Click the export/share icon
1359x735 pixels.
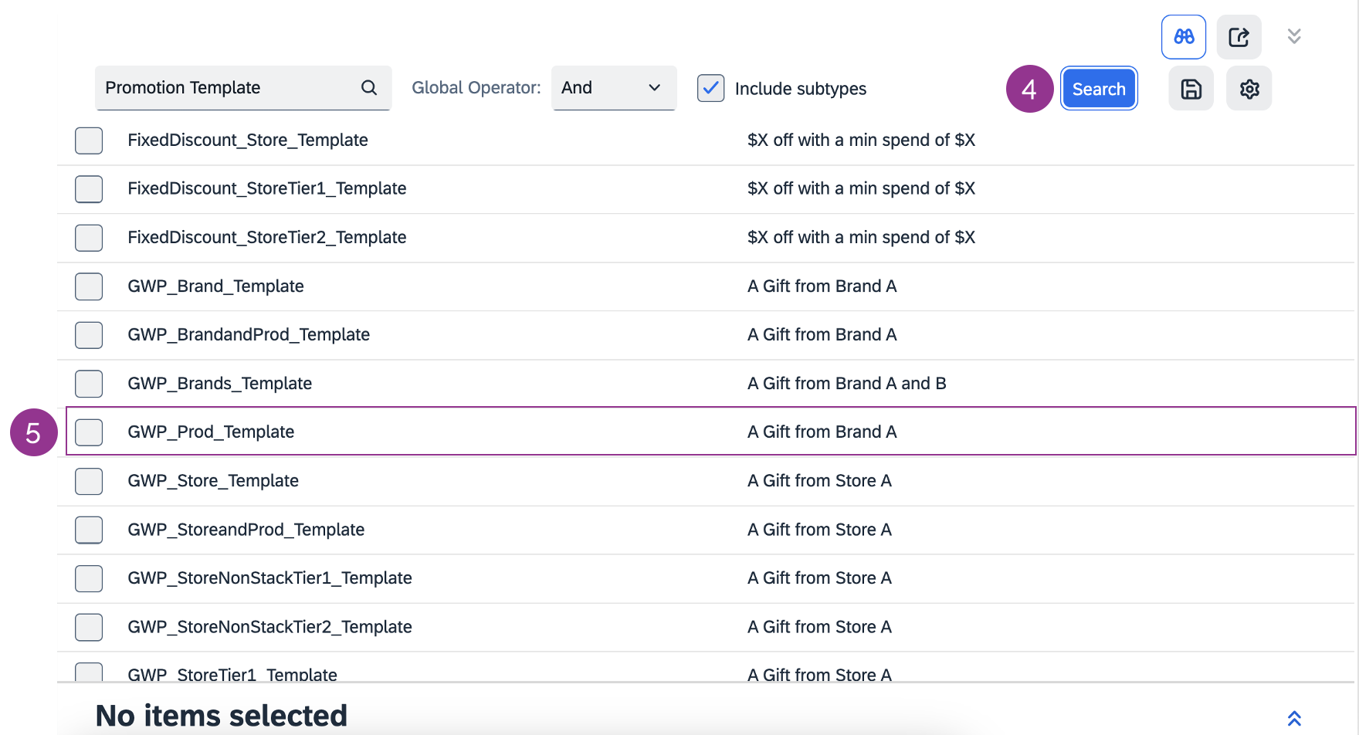click(x=1239, y=37)
